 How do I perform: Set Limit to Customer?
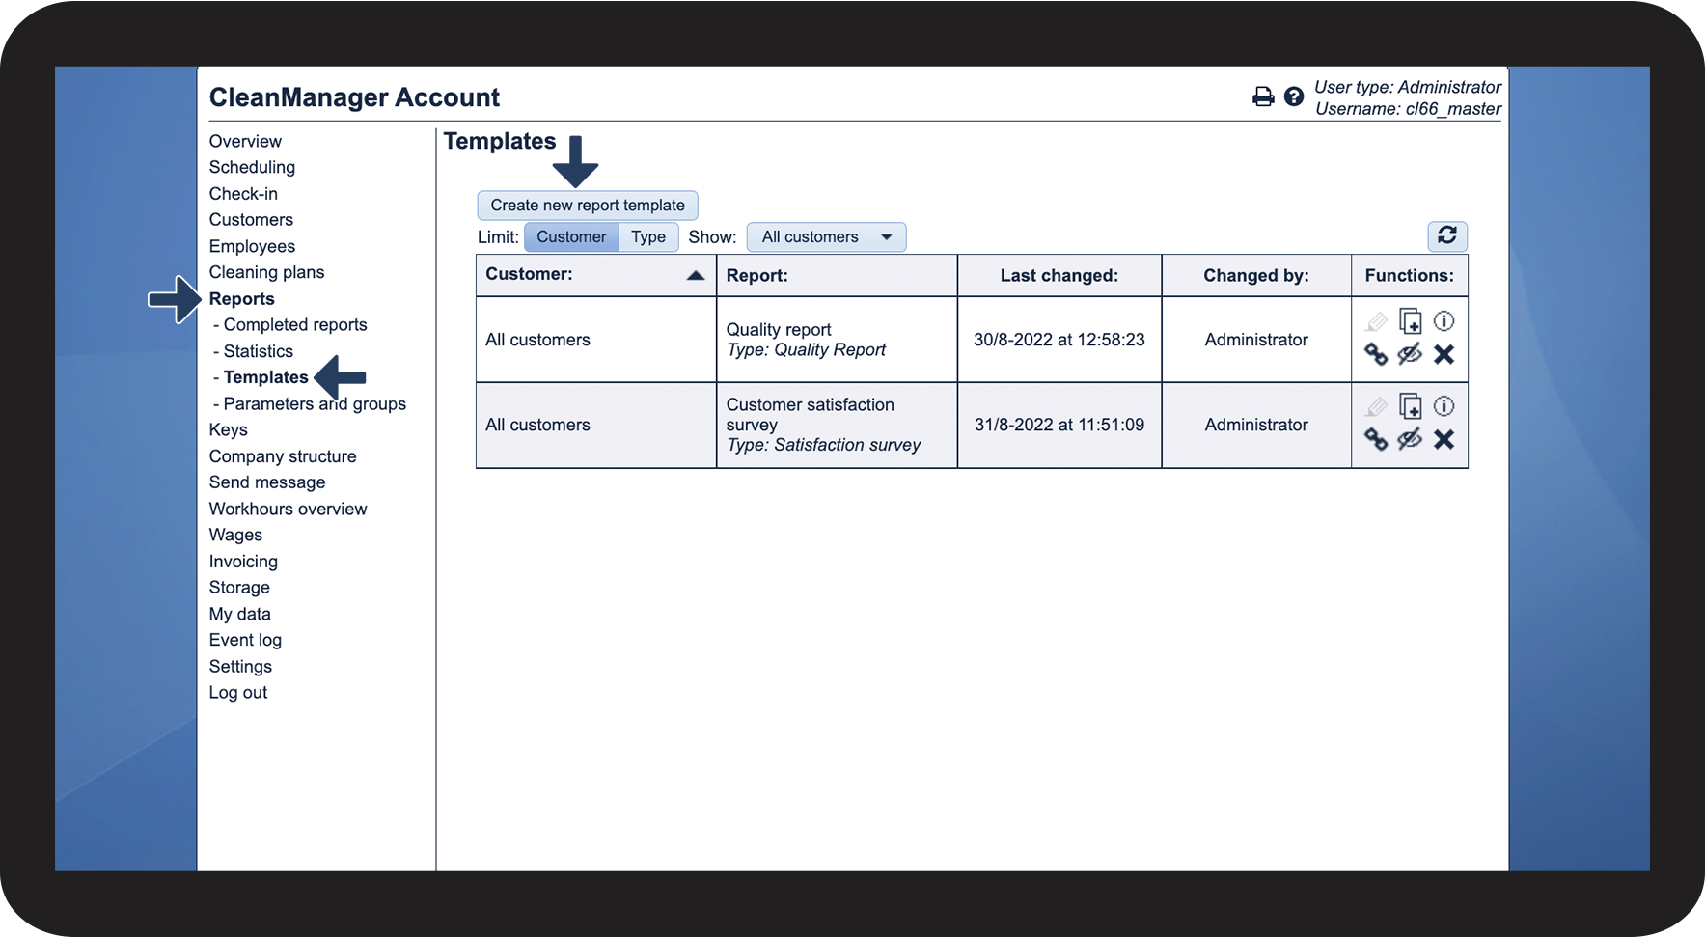(x=571, y=236)
